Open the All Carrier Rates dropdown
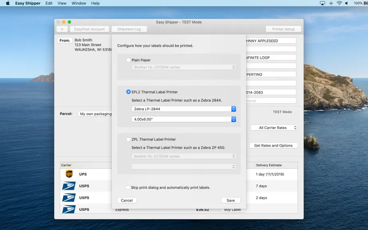The height and width of the screenshot is (230, 368). click(x=274, y=128)
